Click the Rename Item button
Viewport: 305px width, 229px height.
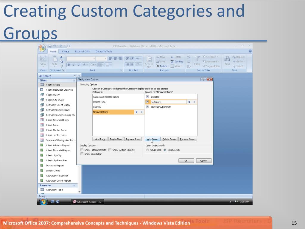click(x=133, y=139)
